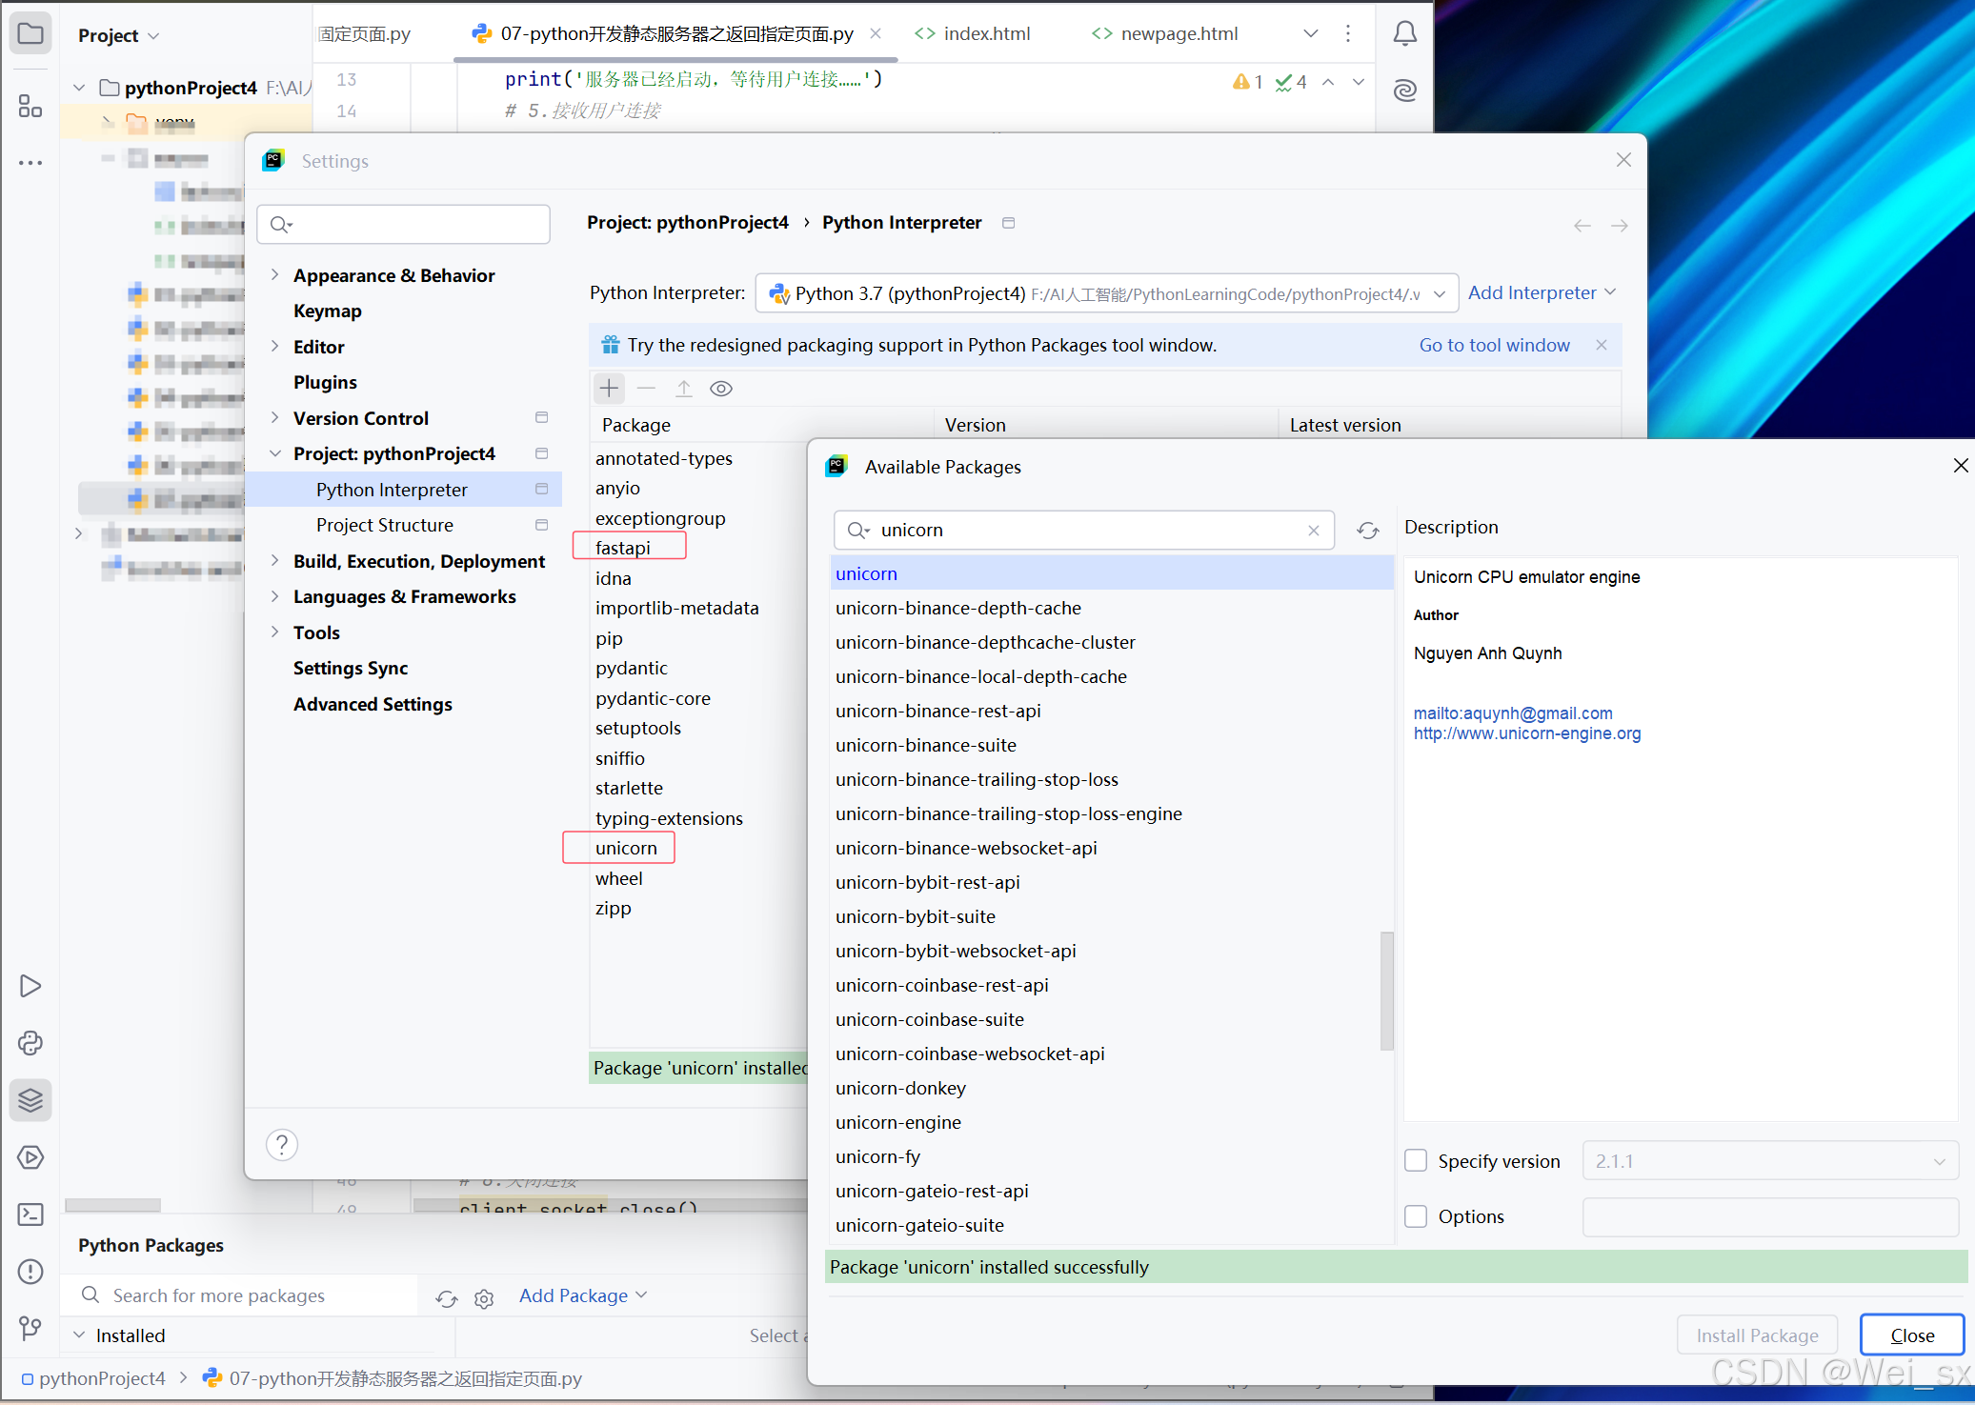Collapse the Installed packages group
This screenshot has width=1975, height=1405.
(79, 1335)
